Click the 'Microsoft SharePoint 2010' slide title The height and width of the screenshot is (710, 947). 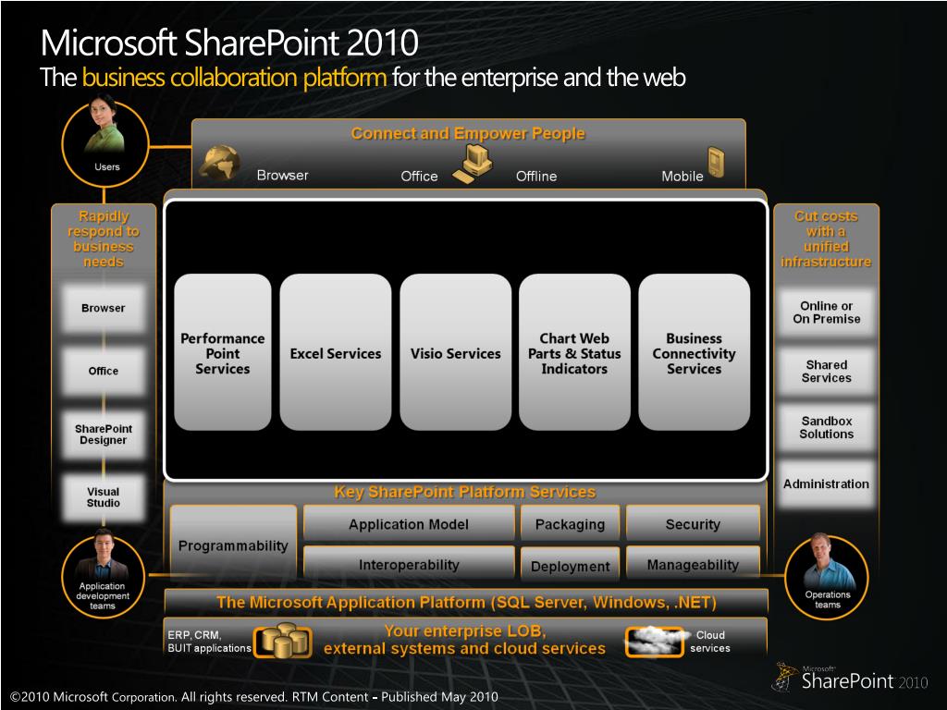pyautogui.click(x=229, y=43)
